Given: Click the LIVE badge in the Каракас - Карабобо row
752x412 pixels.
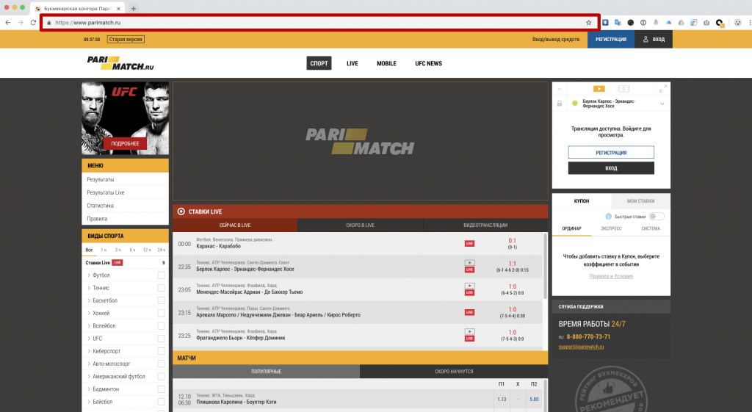Looking at the screenshot, I should [469, 244].
